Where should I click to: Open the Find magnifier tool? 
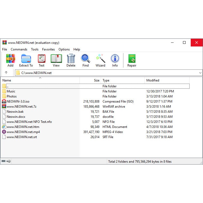85,60
